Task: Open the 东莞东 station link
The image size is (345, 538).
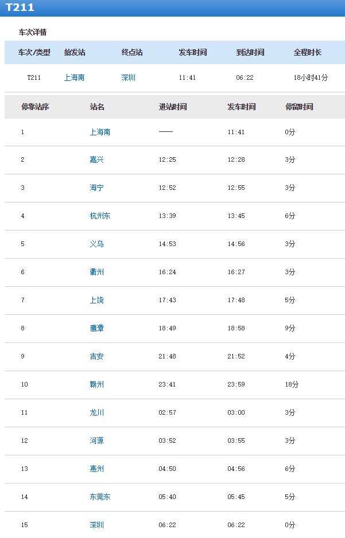Action: [x=100, y=497]
